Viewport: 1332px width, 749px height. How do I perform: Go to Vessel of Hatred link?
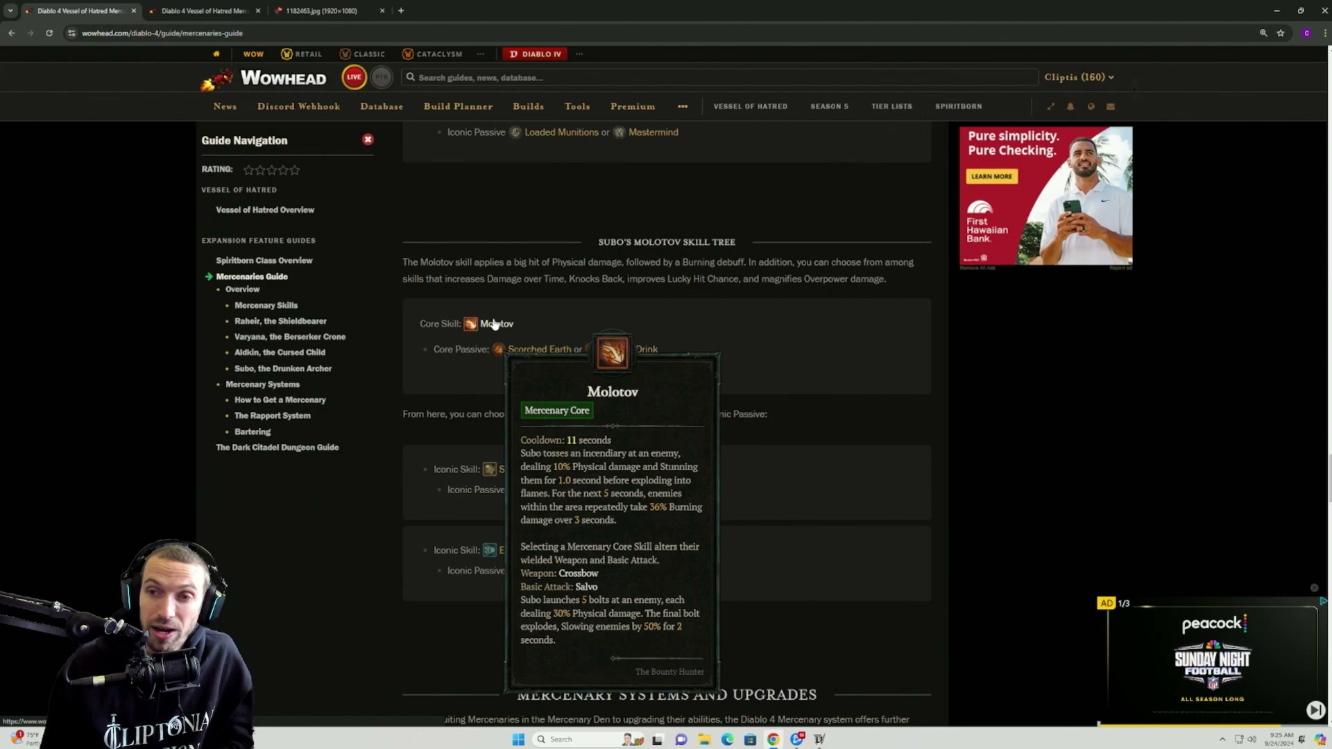750,106
